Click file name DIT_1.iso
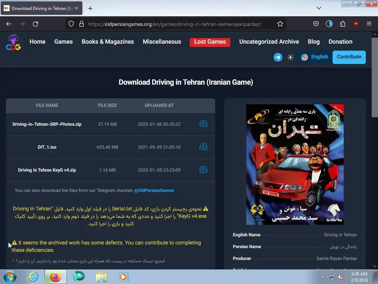Viewport: 378px width, 284px height. 47,147
